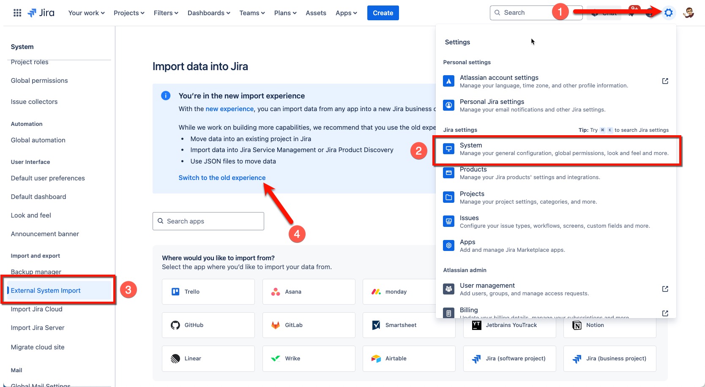The height and width of the screenshot is (387, 705).
Task: Click the Jira logo
Action: [x=41, y=12]
